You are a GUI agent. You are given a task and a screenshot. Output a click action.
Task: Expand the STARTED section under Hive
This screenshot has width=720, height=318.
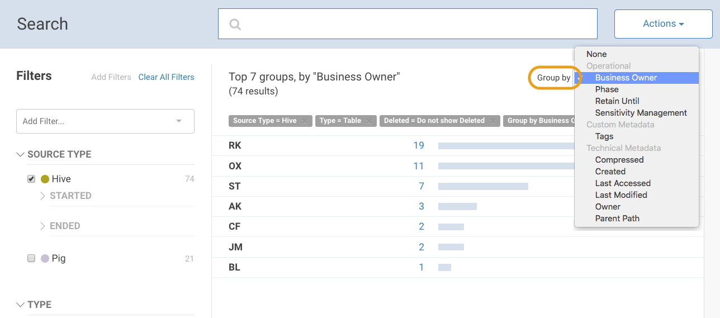coord(43,196)
